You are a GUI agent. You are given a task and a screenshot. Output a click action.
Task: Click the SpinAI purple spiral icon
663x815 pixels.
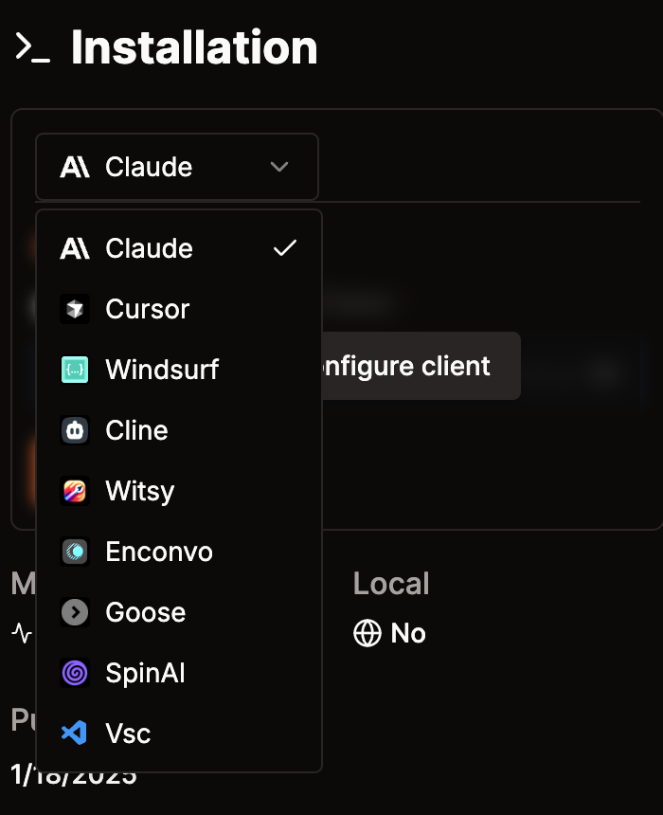coord(75,673)
